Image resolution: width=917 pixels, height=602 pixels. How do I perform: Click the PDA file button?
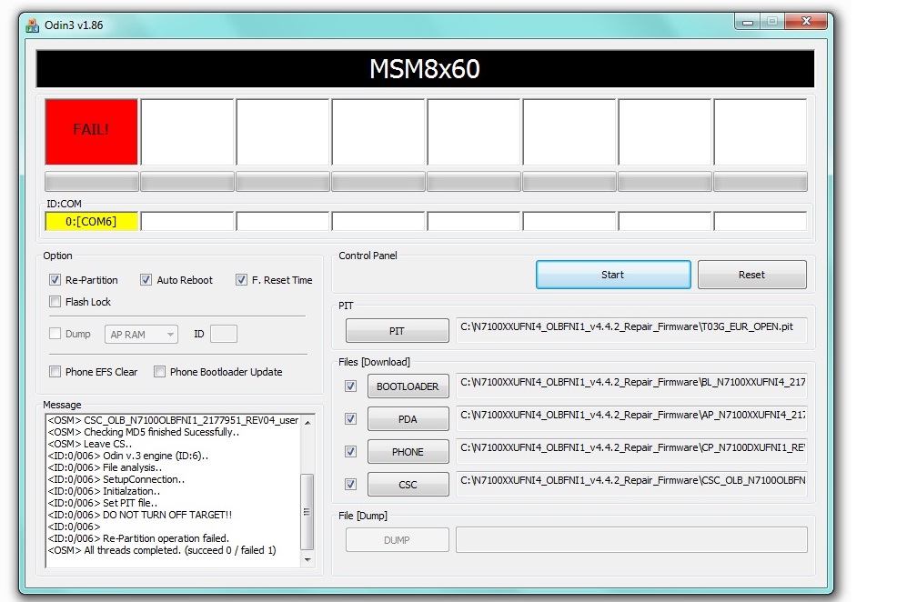coord(408,419)
